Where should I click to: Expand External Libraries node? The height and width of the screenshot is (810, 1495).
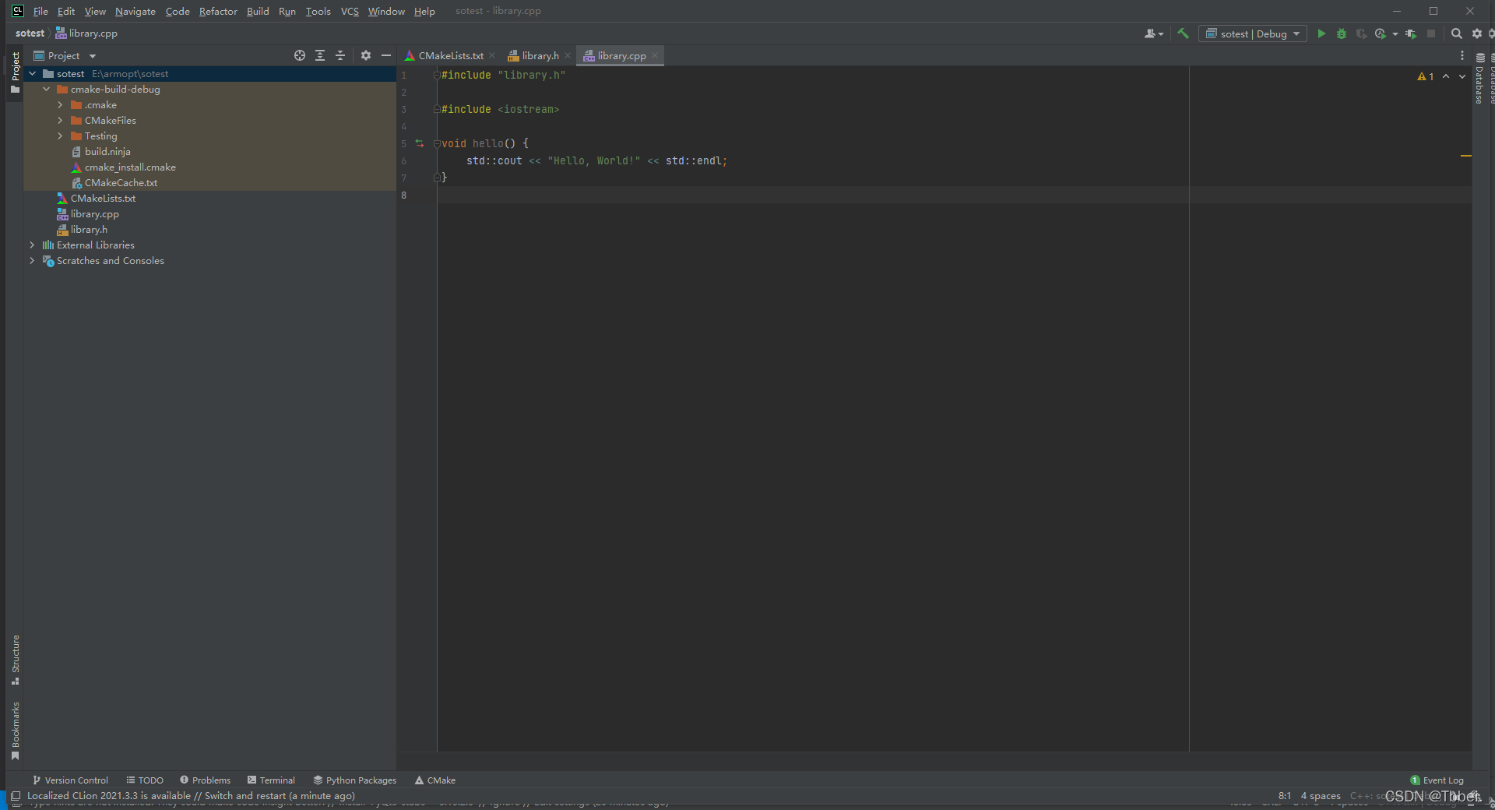point(33,245)
